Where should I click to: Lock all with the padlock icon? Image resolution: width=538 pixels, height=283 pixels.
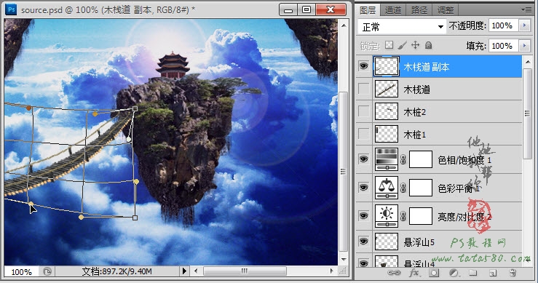(428, 45)
